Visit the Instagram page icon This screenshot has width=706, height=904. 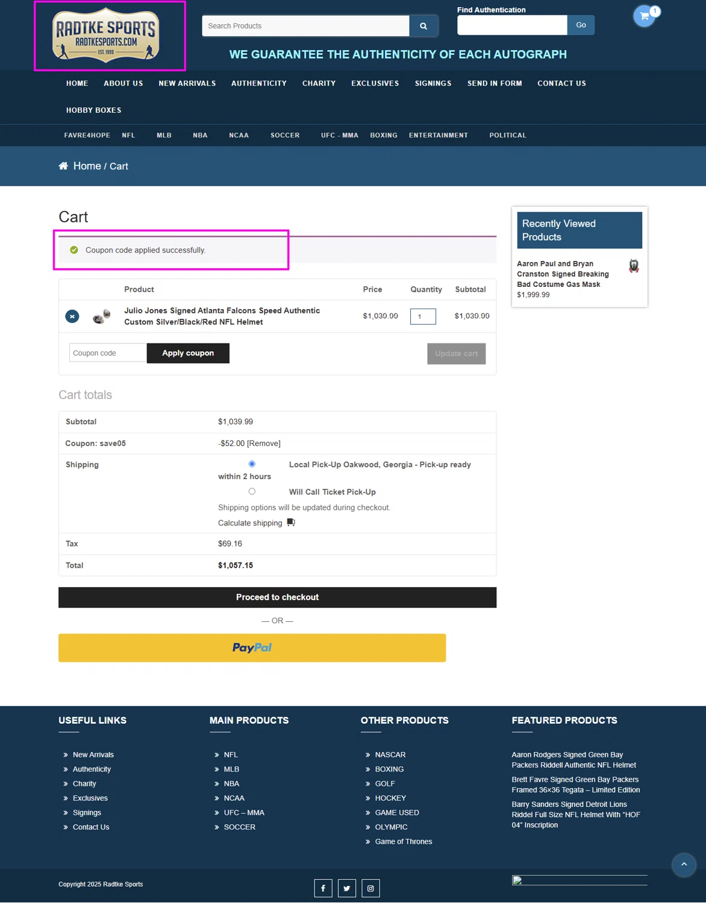tap(370, 888)
